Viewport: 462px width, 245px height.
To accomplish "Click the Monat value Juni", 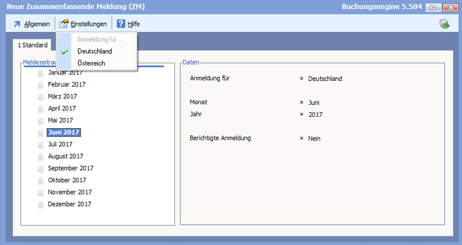I will [314, 103].
